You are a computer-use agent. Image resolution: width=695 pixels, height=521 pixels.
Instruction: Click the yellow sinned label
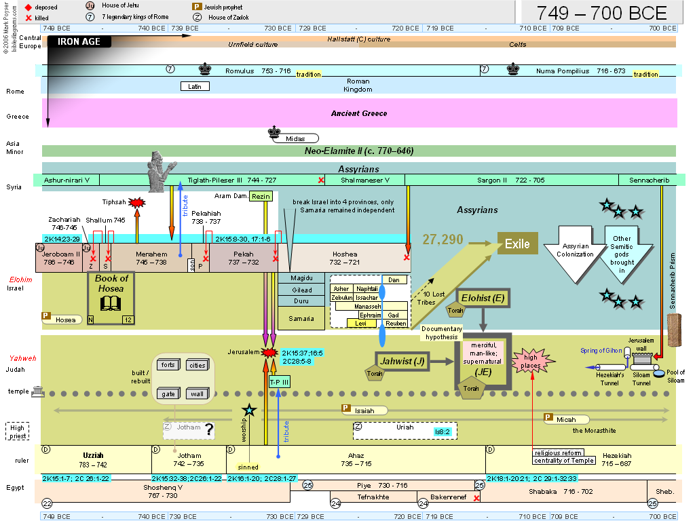248,467
